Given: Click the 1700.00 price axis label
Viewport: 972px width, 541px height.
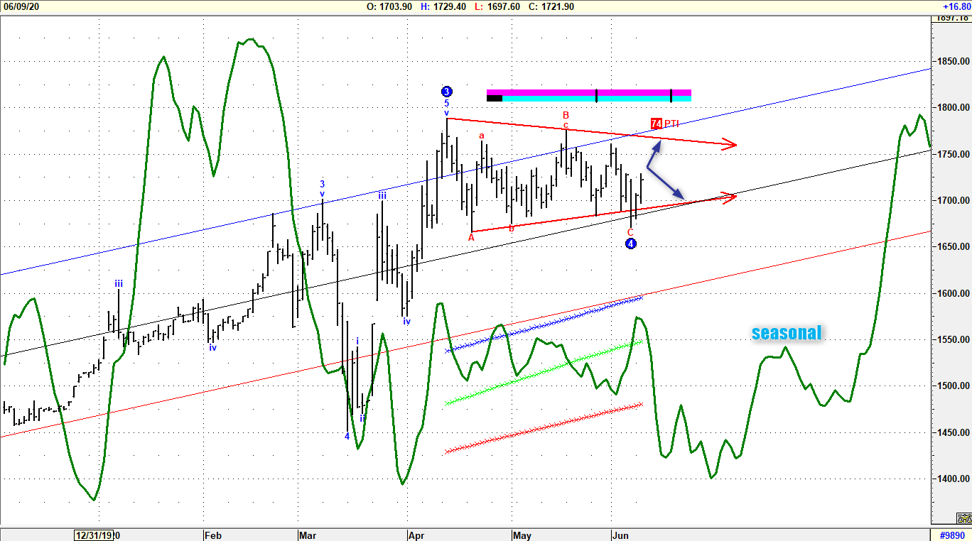Looking at the screenshot, I should click(951, 200).
